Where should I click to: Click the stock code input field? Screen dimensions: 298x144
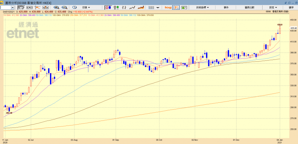6,7
